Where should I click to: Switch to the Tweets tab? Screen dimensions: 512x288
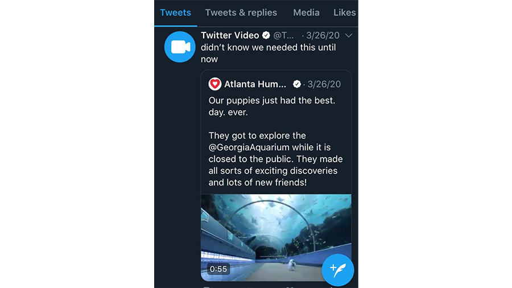[x=175, y=13]
